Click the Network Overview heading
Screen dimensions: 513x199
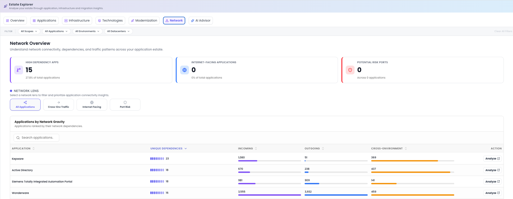pos(30,43)
